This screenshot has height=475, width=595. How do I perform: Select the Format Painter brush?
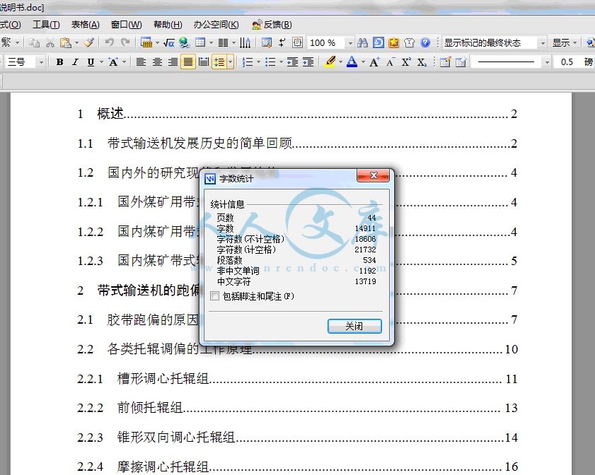point(89,42)
